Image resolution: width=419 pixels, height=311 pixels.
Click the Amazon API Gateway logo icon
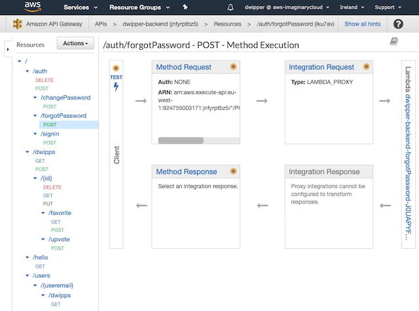click(18, 24)
